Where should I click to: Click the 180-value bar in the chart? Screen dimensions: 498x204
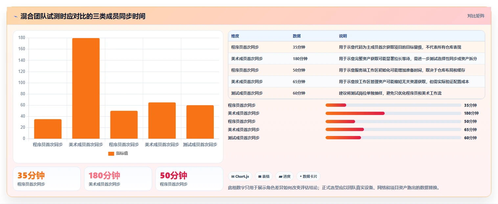pos(86,88)
